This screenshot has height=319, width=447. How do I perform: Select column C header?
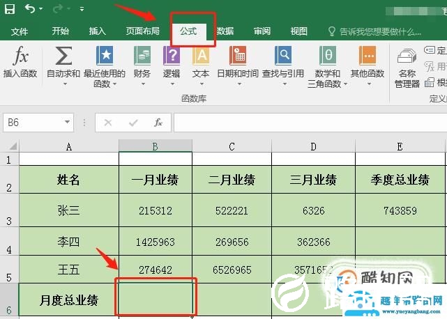pos(232,146)
